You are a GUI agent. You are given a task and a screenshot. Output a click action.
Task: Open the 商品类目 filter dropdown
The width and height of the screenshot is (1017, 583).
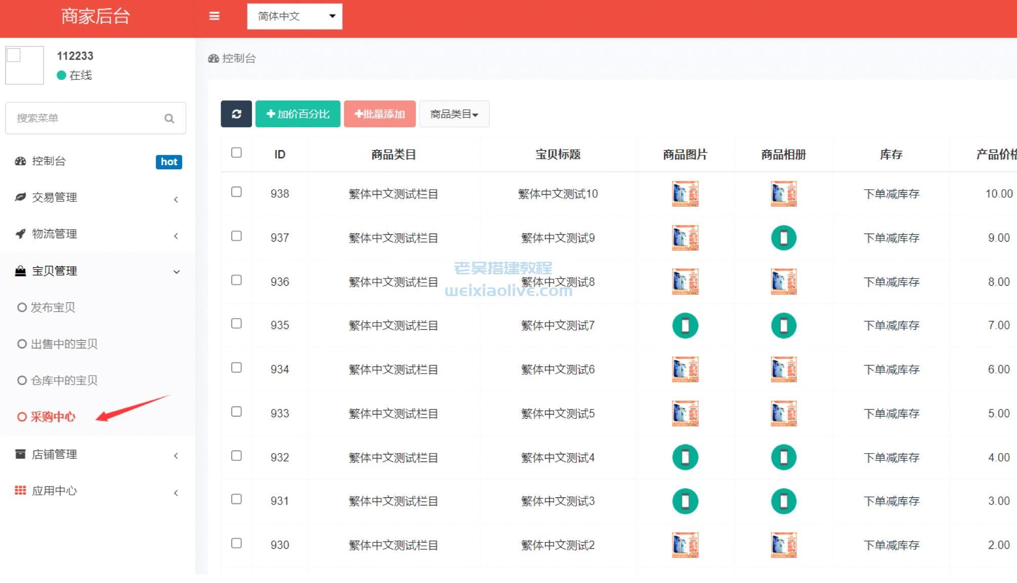click(x=454, y=114)
